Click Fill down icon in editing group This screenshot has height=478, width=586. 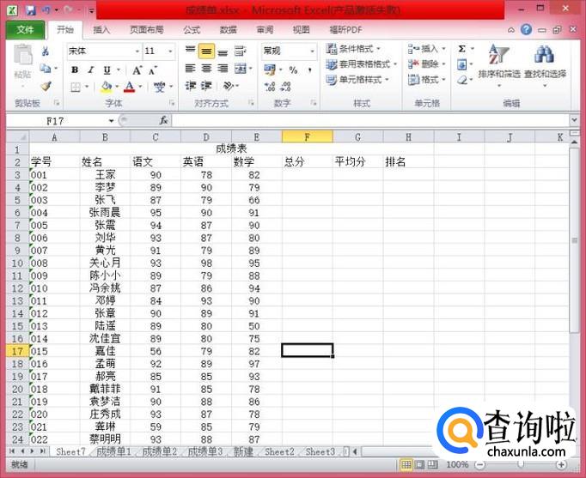coord(462,65)
